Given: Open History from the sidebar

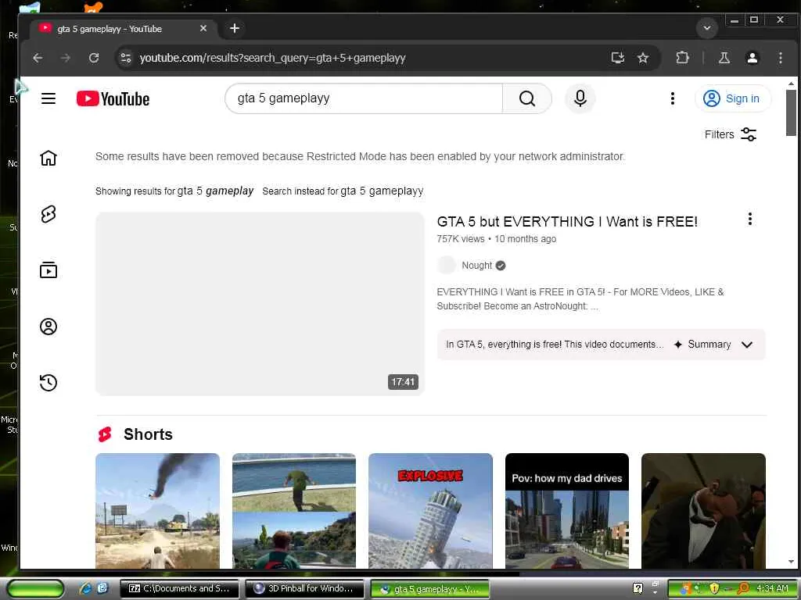Looking at the screenshot, I should 48,383.
